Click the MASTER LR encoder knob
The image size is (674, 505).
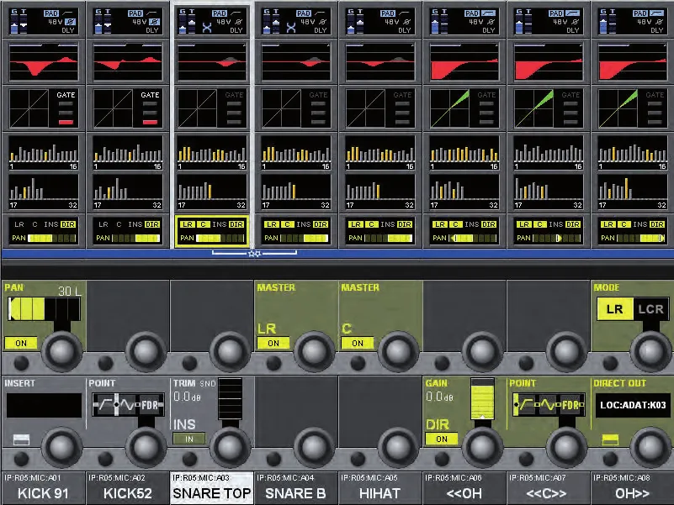click(x=314, y=351)
